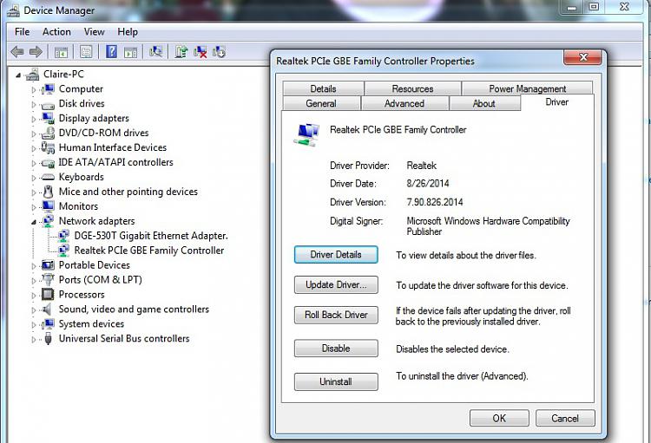651x443 pixels.
Task: Click Show/Hide Console Tree toolbar icon
Action: tap(61, 52)
